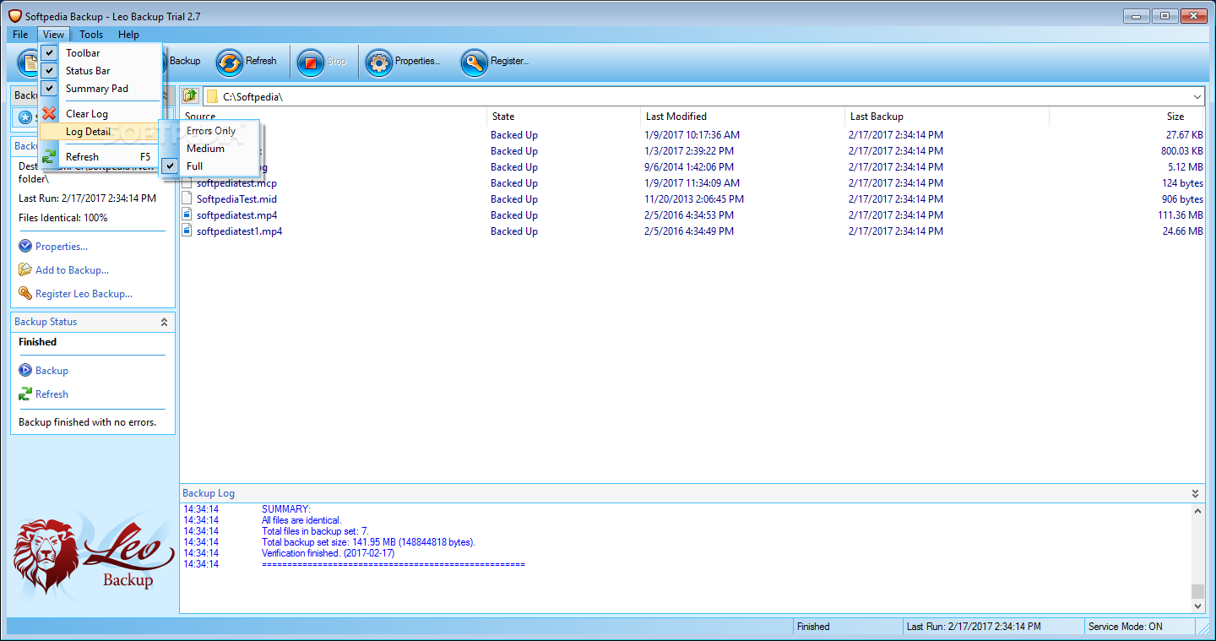Click backup log scrollbar down arrow
This screenshot has height=641, width=1216.
point(1197,606)
